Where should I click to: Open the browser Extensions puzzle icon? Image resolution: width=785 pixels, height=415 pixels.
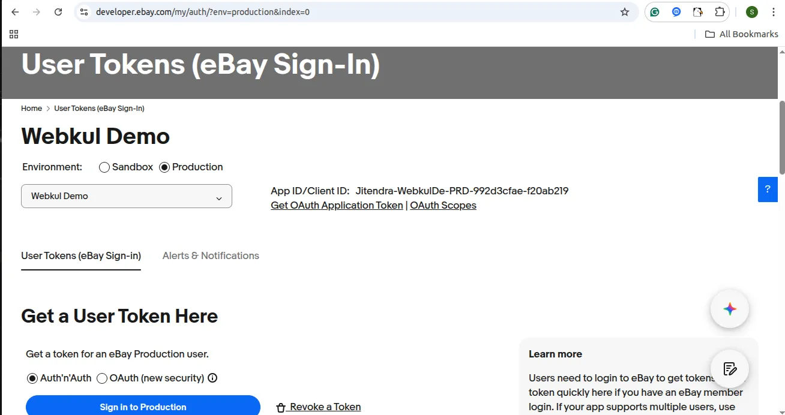tap(720, 12)
